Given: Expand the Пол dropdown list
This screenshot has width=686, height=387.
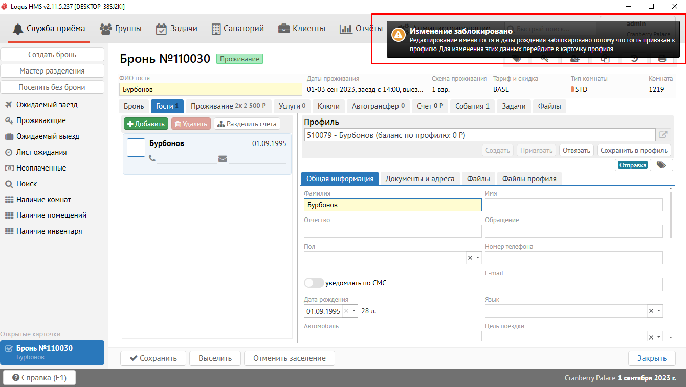Looking at the screenshot, I should tap(478, 258).
